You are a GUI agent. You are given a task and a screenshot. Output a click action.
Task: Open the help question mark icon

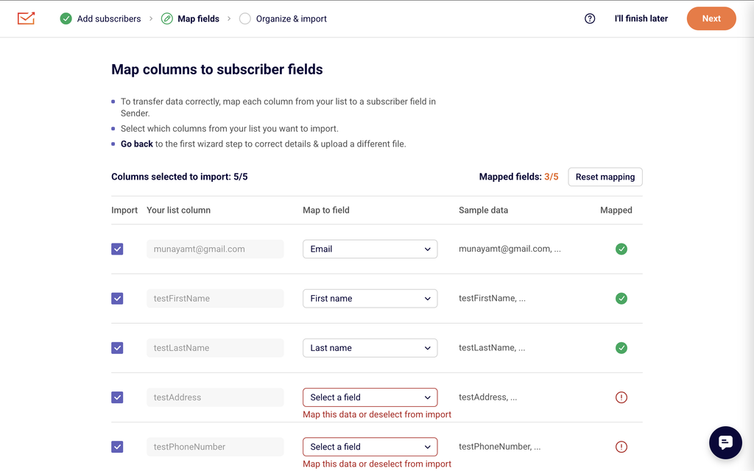point(590,18)
